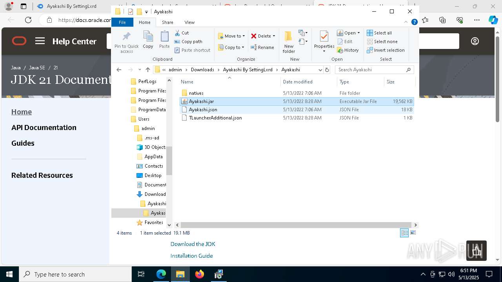502x282 pixels.
Task: Go back in File Explorer
Action: 119,70
